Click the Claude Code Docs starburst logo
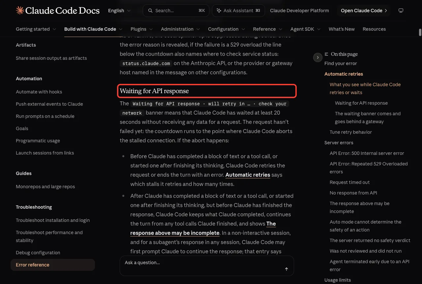This screenshot has width=422, height=284. point(20,11)
